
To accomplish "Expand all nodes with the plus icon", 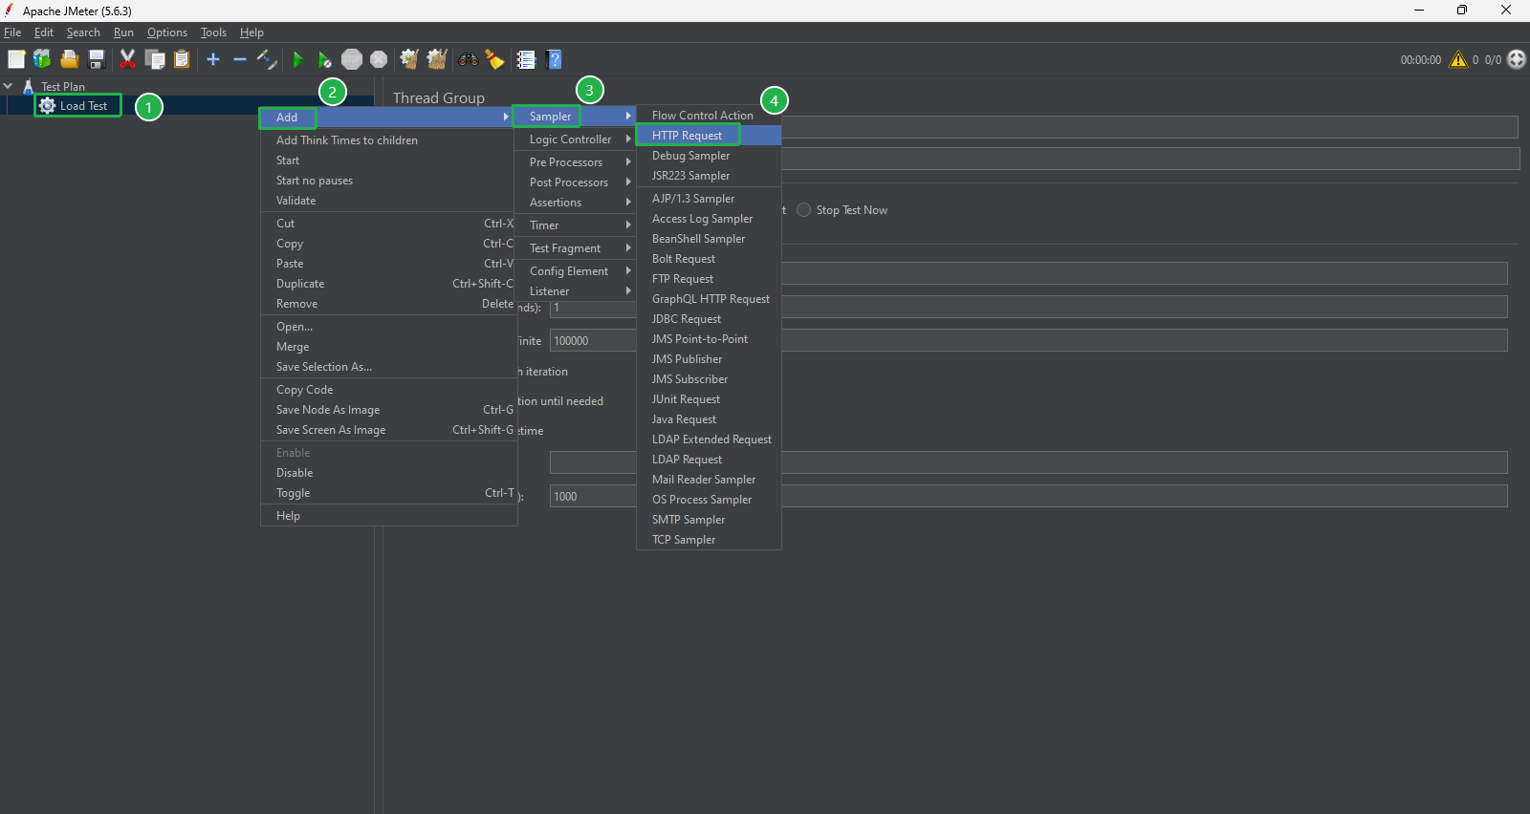I will 213,59.
